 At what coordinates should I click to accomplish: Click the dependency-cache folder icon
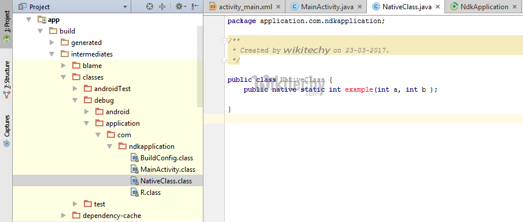(x=76, y=215)
